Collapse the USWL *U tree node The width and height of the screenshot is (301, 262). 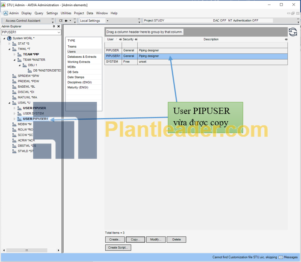tap(9, 103)
